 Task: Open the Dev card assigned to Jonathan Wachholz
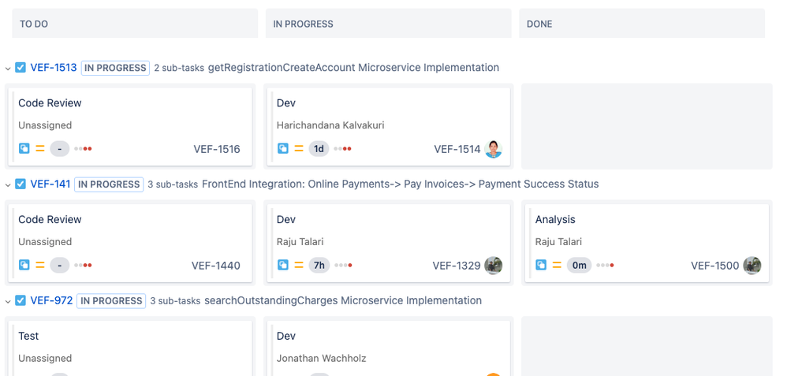389,348
